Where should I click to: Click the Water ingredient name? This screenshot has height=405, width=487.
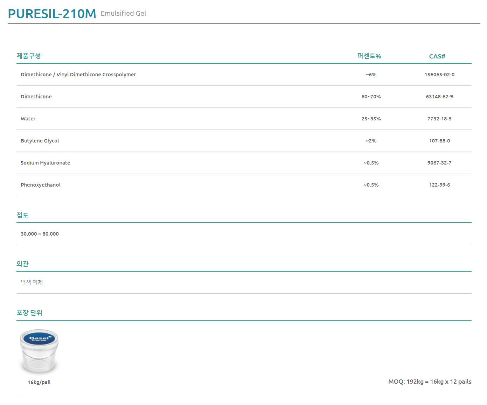tap(28, 119)
